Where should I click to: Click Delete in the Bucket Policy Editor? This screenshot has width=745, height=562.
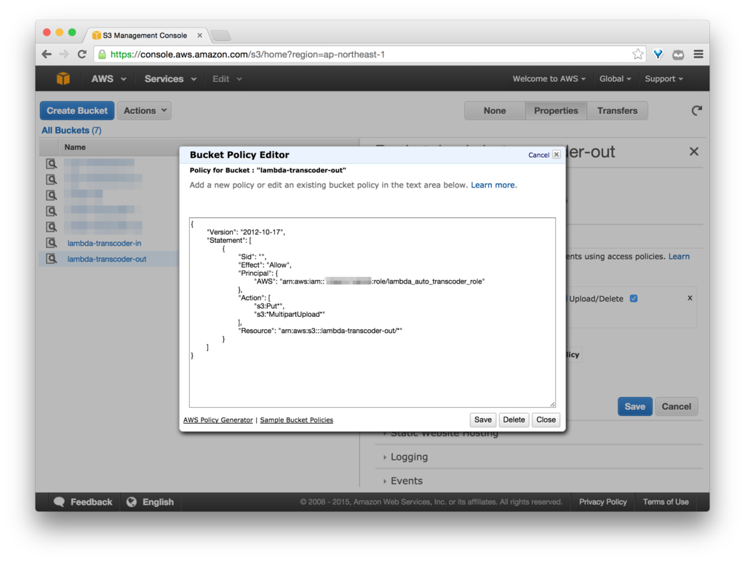point(514,420)
